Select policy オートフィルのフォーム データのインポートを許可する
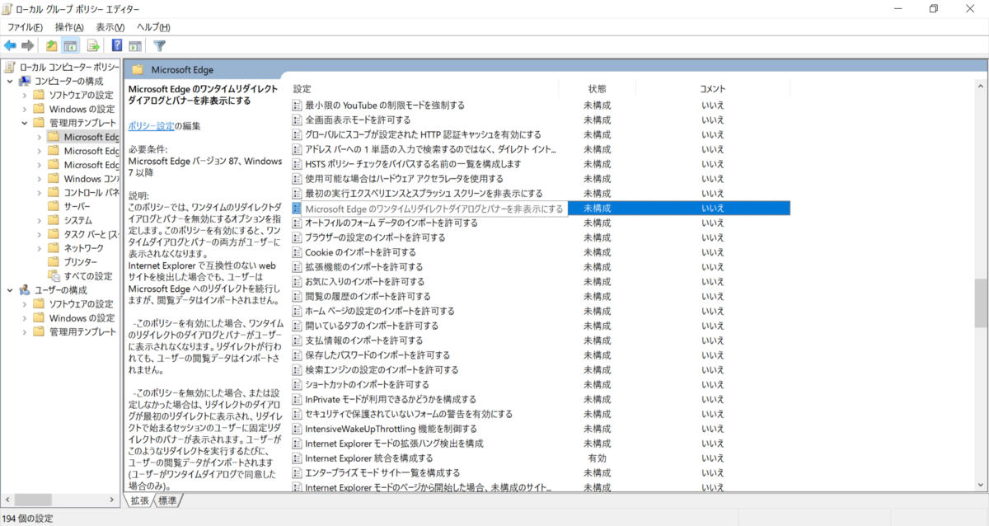This screenshot has width=989, height=526. coord(391,223)
